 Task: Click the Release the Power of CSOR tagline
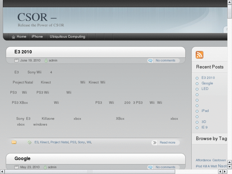coord(41,25)
